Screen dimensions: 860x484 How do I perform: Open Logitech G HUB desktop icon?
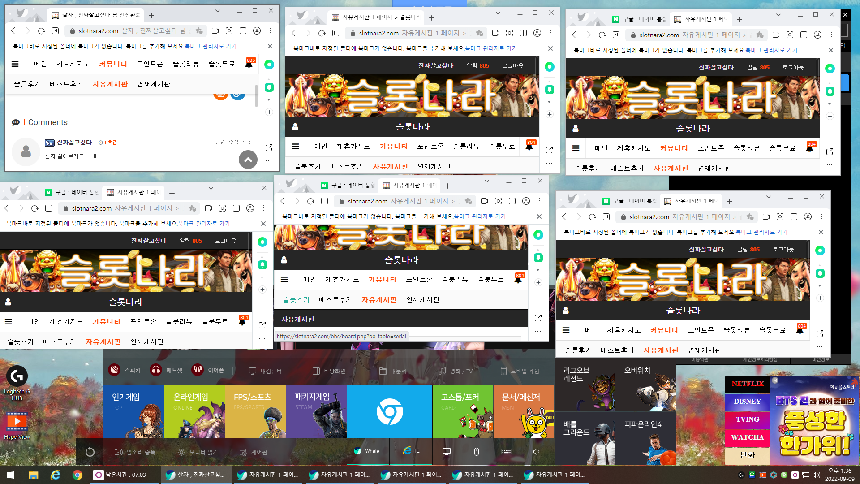point(17,383)
